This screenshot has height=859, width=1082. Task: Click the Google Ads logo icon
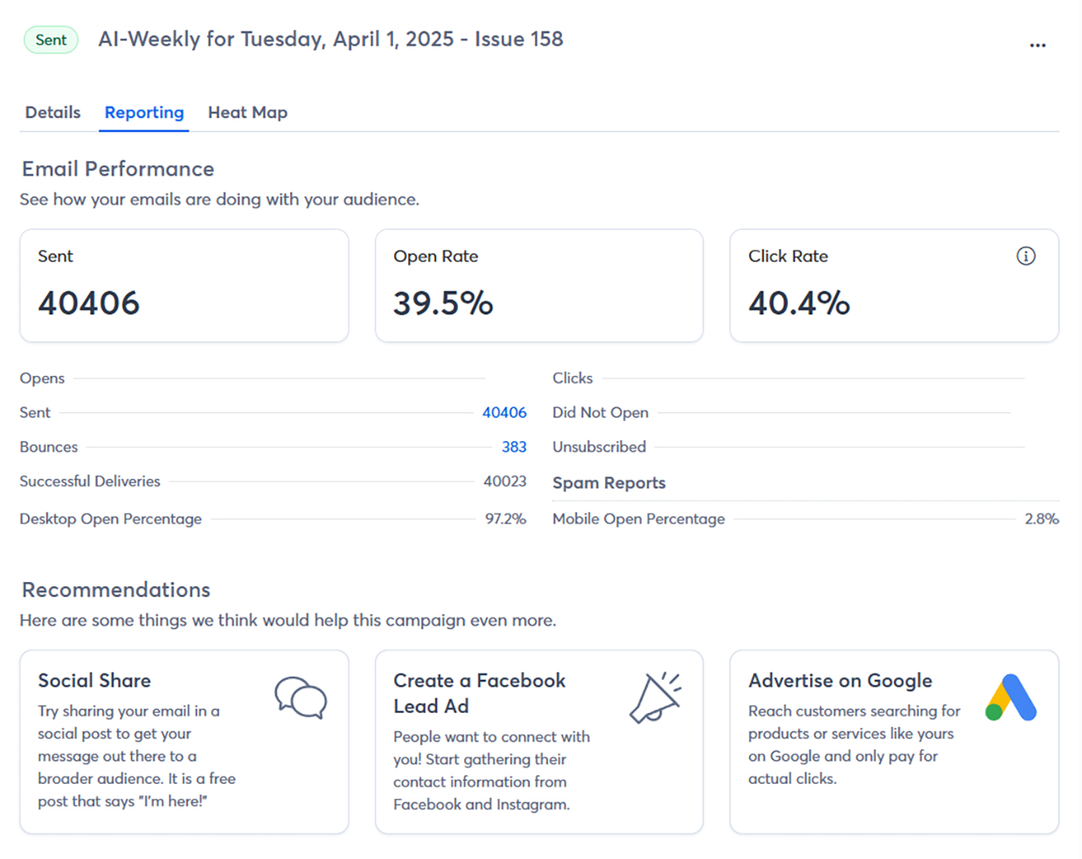(x=1011, y=698)
